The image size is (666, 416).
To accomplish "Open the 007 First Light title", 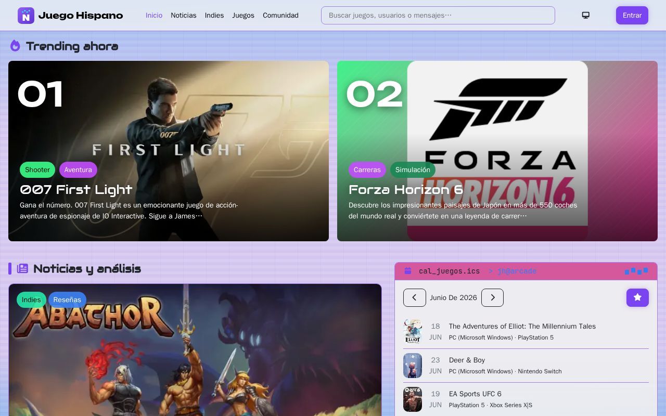I will 76,189.
